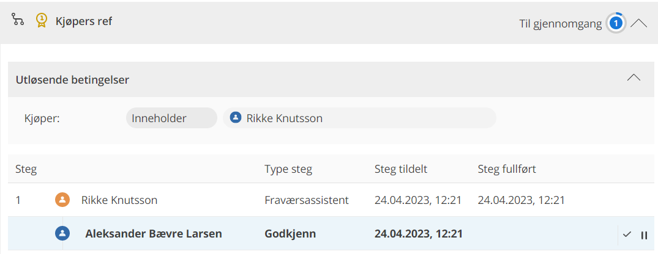The height and width of the screenshot is (254, 658).
Task: Click the Type steg column header
Action: click(x=288, y=169)
